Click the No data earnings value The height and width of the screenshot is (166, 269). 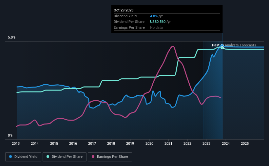(157, 27)
